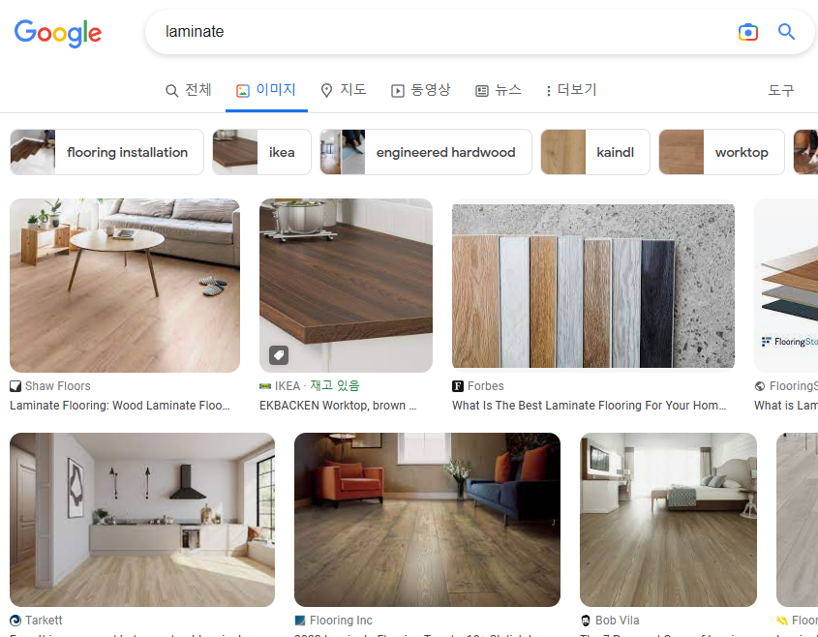The image size is (818, 637).
Task: Open the Bob Vila bedroom floor image
Action: 668,520
